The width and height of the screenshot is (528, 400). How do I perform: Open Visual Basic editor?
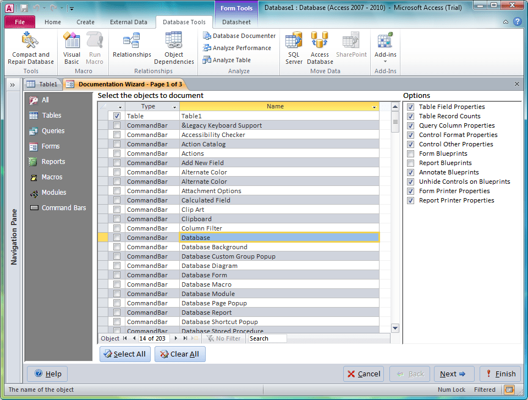(x=71, y=48)
